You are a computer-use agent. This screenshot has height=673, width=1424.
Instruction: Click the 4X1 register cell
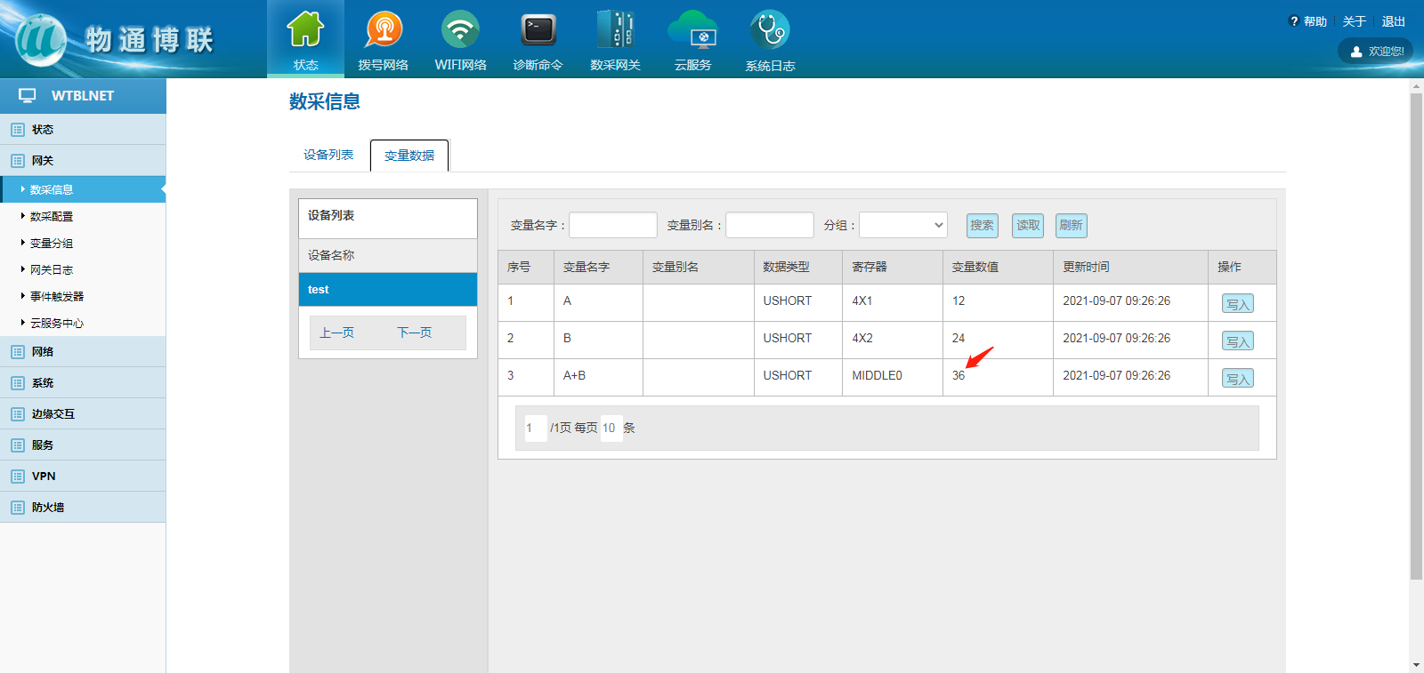click(x=893, y=301)
